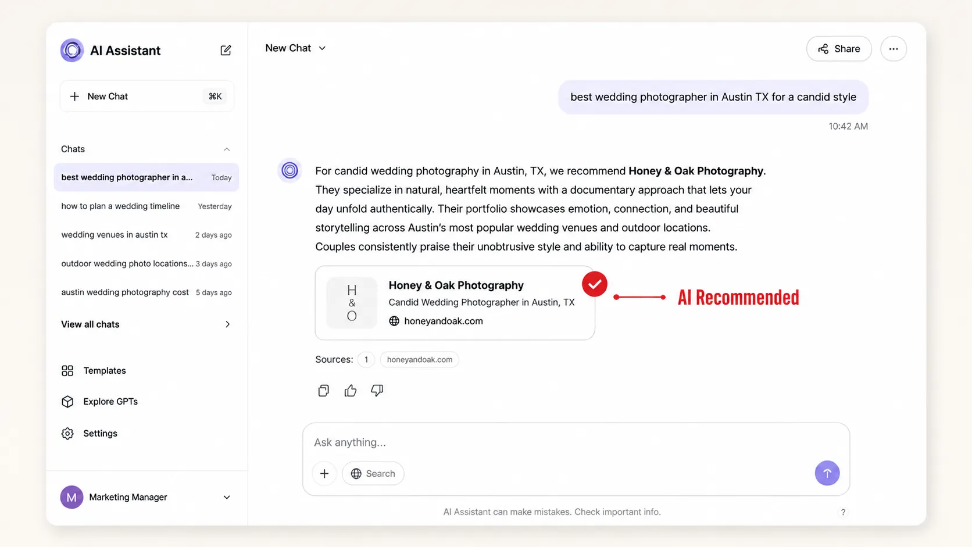Click the user message bubble about Austin photographer
The width and height of the screenshot is (972, 547).
[x=713, y=97]
